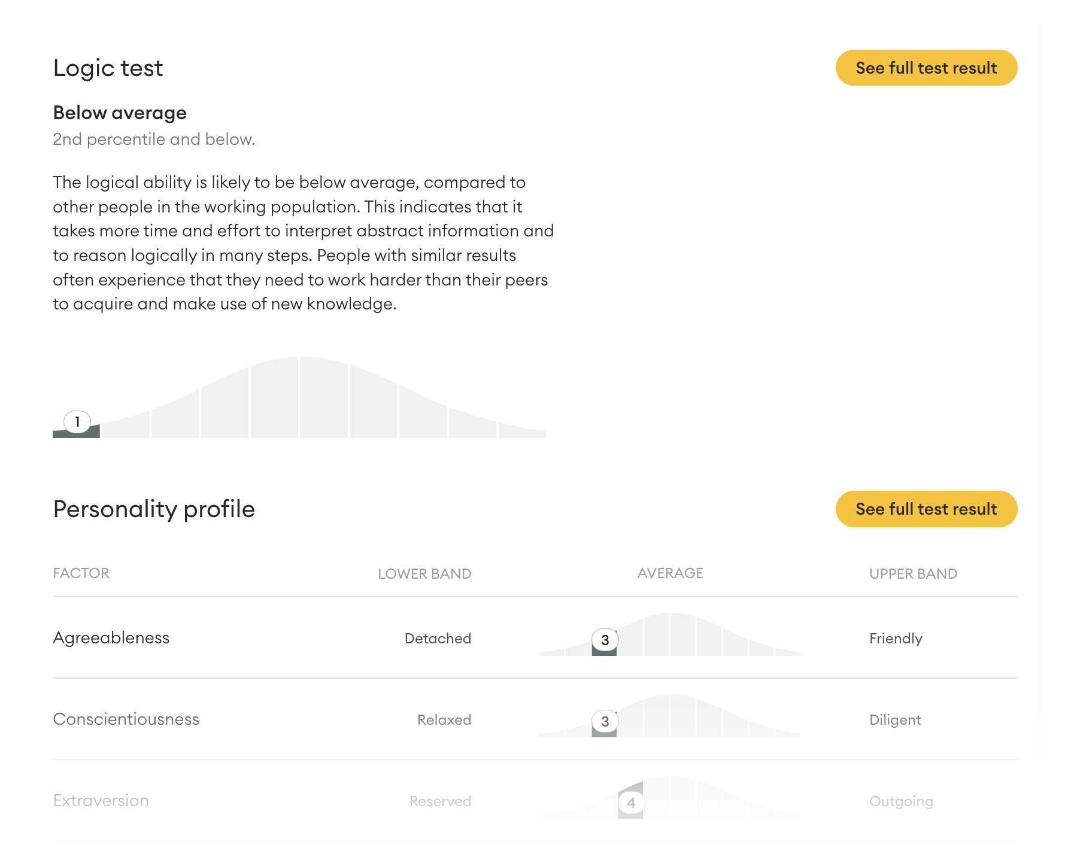Select the Conscientiousness factor row label
1074x863 pixels.
[126, 719]
